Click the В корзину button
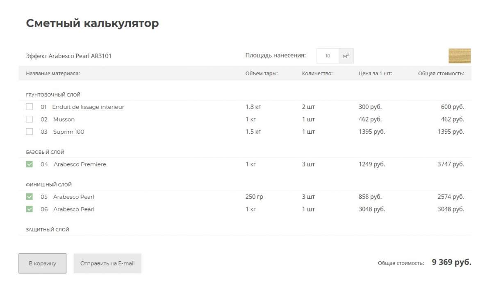This screenshot has width=492, height=285. (x=42, y=263)
